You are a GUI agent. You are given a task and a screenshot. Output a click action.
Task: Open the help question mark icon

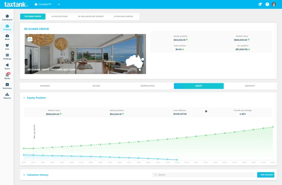[267, 4]
